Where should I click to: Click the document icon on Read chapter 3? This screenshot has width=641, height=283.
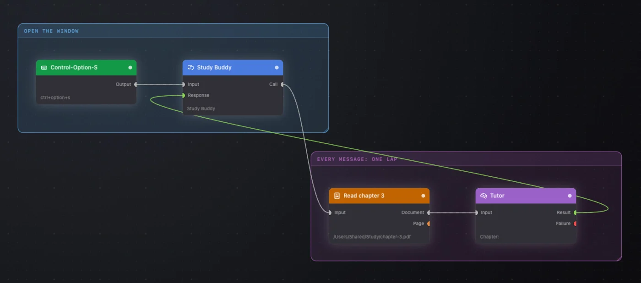[337, 196]
